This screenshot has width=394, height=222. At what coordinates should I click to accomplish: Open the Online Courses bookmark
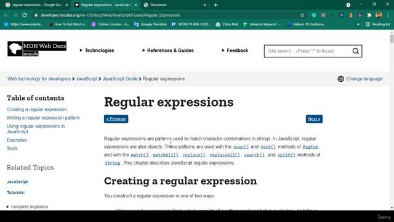[110, 24]
